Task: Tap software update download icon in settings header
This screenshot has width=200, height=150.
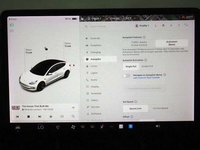Action: [156, 26]
